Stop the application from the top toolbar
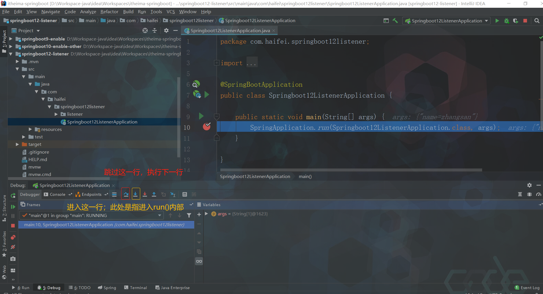The image size is (543, 294). click(525, 21)
